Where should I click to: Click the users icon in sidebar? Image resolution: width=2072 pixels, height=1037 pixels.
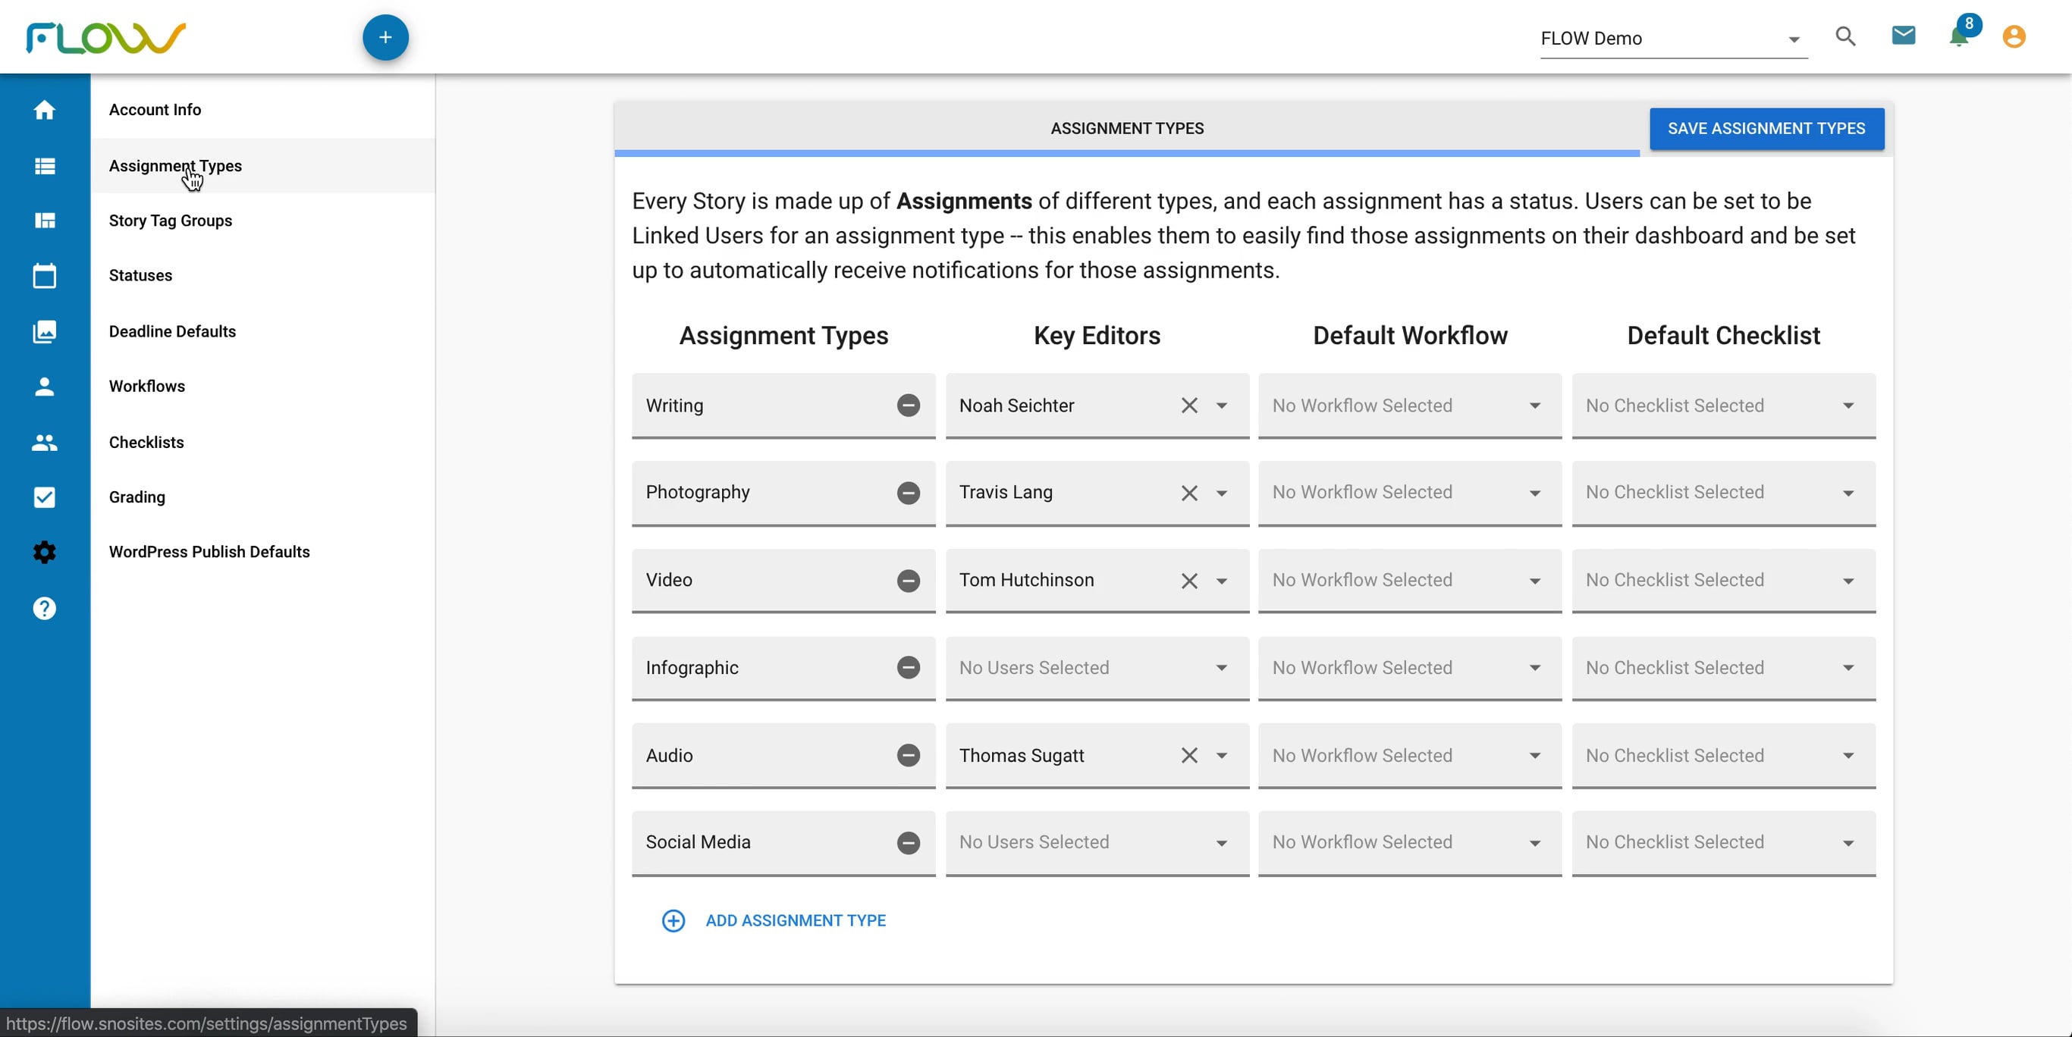(44, 442)
